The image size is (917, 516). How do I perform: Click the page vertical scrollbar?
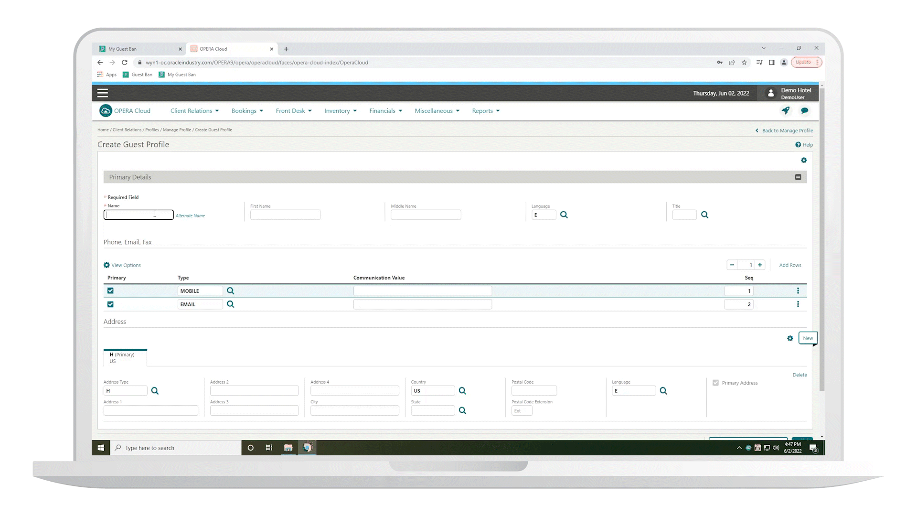pyautogui.click(x=822, y=239)
